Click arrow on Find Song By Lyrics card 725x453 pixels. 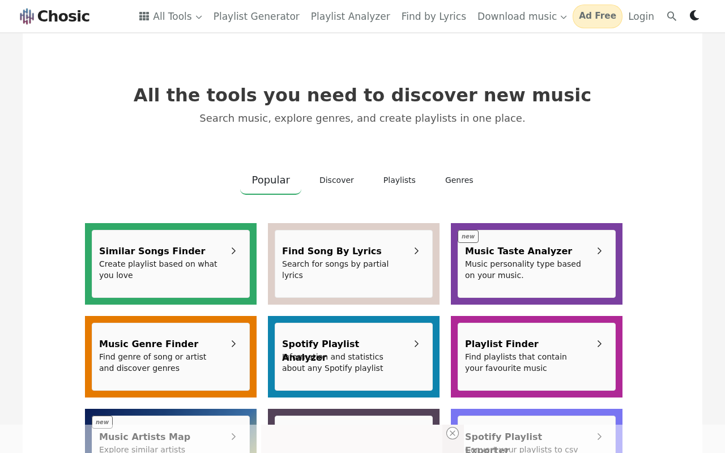point(416,251)
